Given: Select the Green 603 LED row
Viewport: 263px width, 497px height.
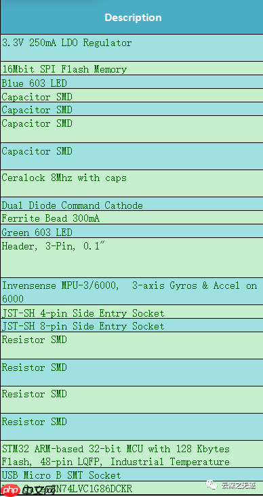Looking at the screenshot, I should pos(131,231).
